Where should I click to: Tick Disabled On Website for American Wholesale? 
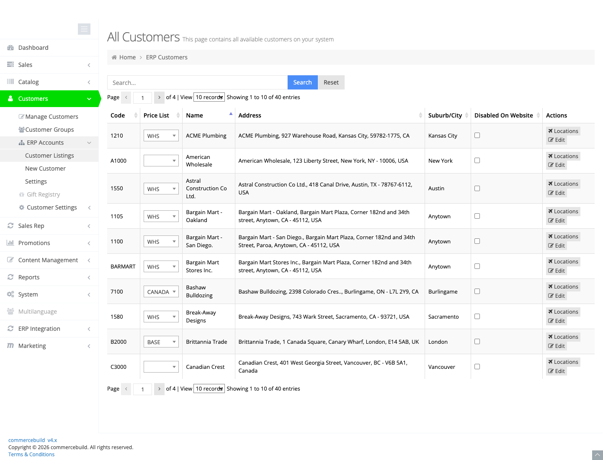[477, 161]
